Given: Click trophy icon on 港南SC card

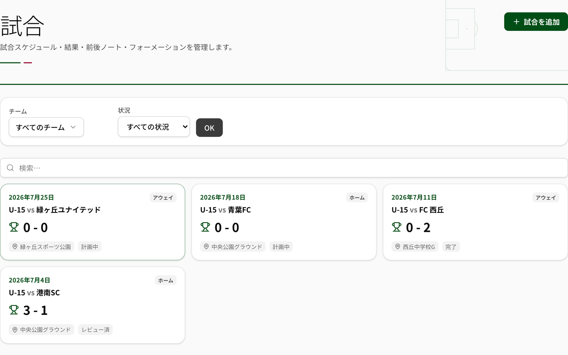Looking at the screenshot, I should pyautogui.click(x=14, y=310).
